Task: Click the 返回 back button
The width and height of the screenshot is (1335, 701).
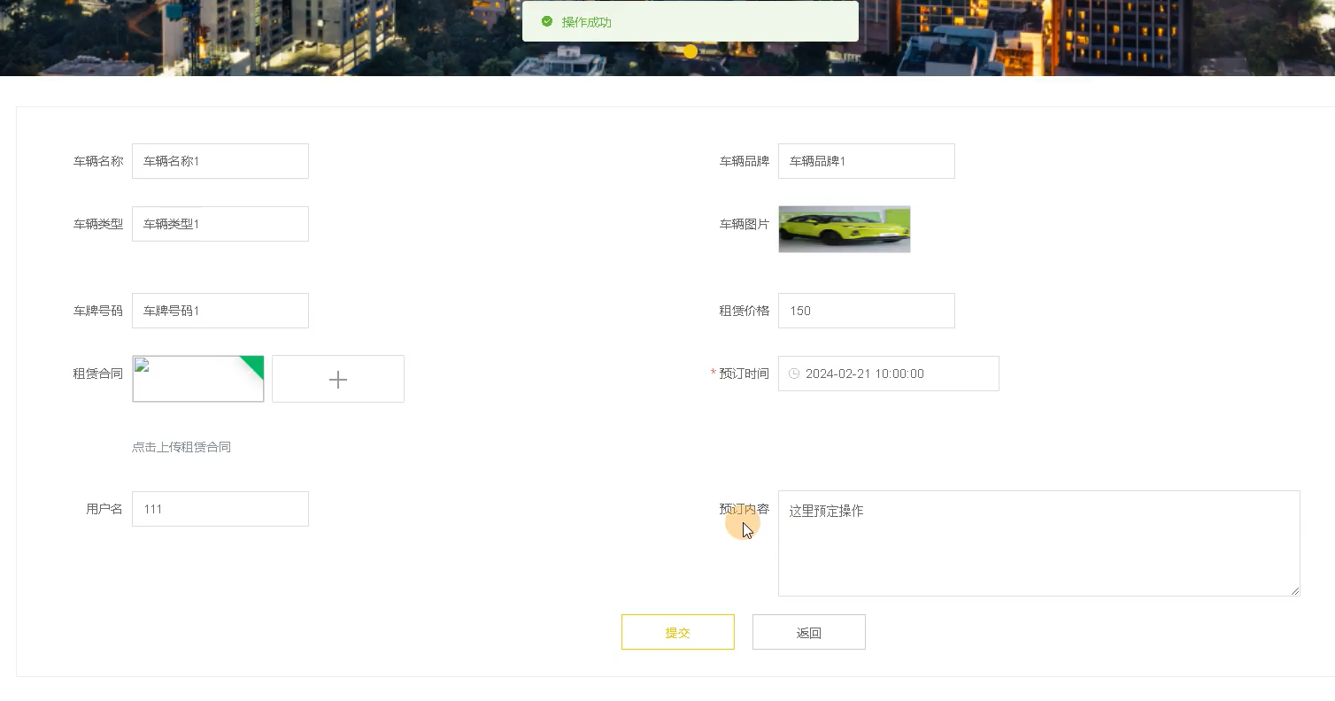Action: pos(809,632)
